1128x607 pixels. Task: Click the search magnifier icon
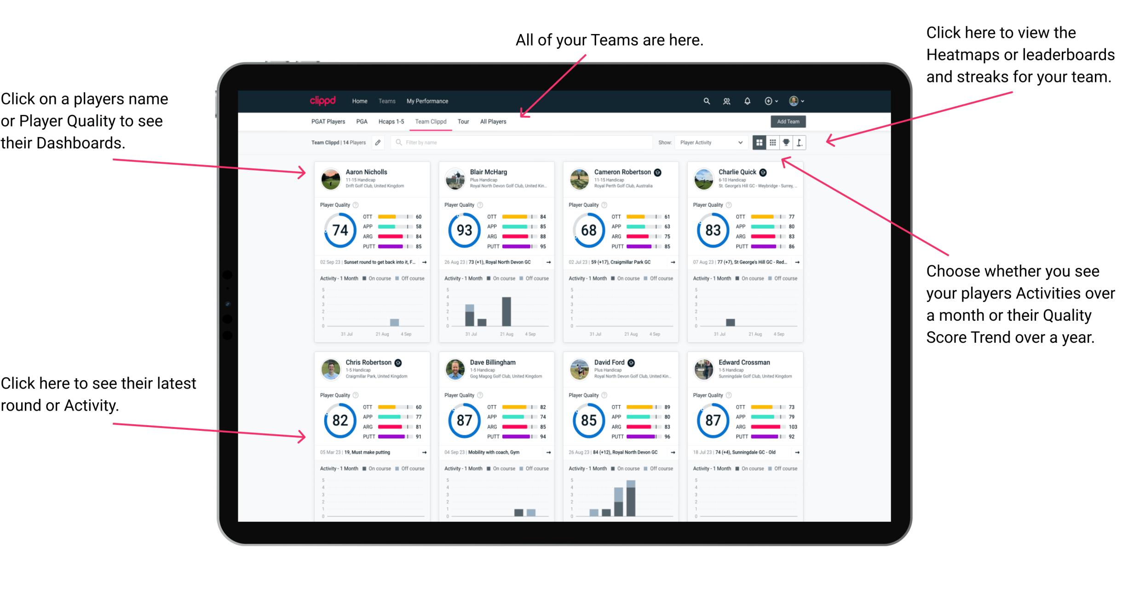tap(705, 100)
